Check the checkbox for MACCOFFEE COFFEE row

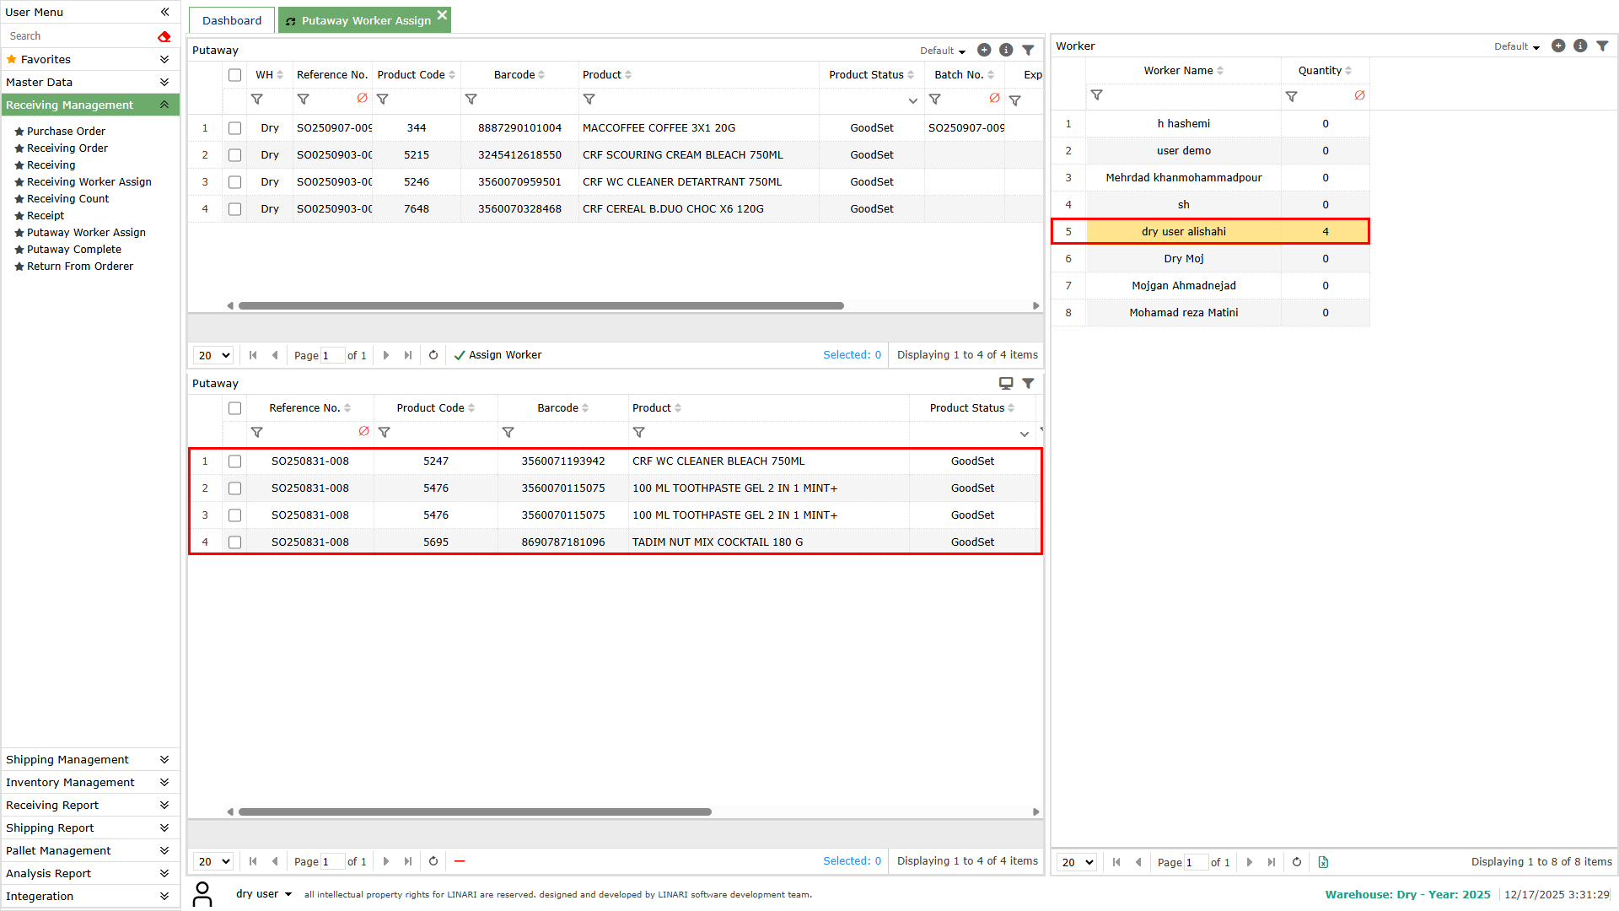coord(234,128)
